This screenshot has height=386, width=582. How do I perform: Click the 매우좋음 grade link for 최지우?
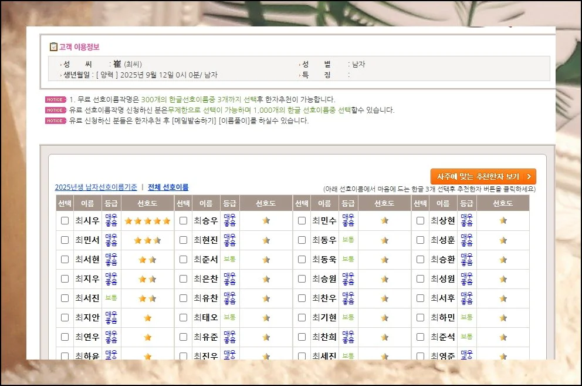tap(111, 279)
